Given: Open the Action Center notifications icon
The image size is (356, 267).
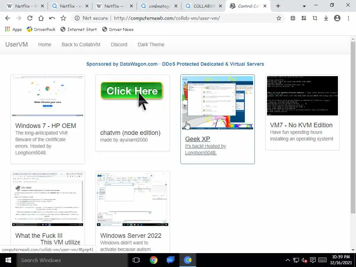Looking at the screenshot, I should 313,260.
